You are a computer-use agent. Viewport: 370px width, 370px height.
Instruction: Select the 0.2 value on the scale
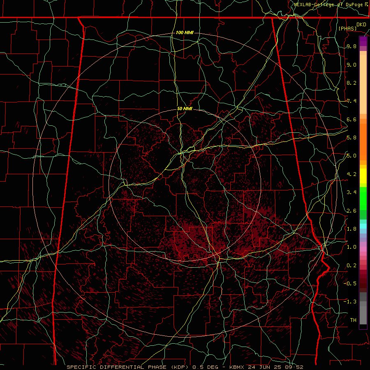[351, 266]
